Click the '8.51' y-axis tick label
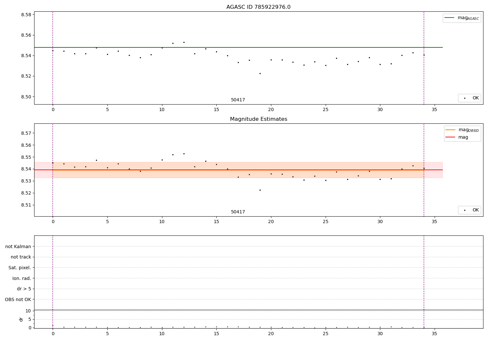Image resolution: width=488 pixels, height=341 pixels. coord(26,205)
